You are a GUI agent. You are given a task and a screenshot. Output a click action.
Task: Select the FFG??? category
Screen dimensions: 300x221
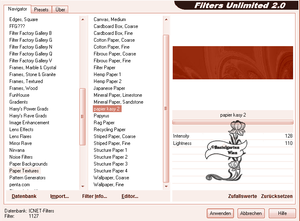[17, 26]
